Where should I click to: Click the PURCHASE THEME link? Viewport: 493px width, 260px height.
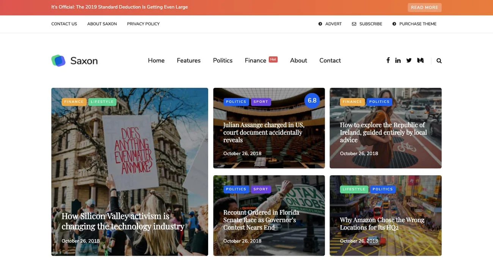[x=414, y=24]
